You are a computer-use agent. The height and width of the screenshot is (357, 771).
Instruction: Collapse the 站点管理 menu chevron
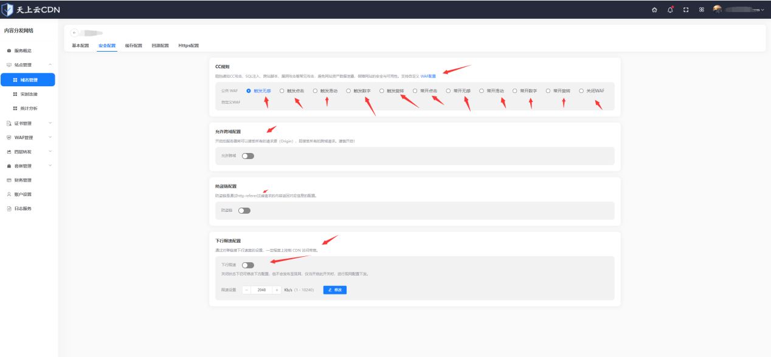(50, 64)
